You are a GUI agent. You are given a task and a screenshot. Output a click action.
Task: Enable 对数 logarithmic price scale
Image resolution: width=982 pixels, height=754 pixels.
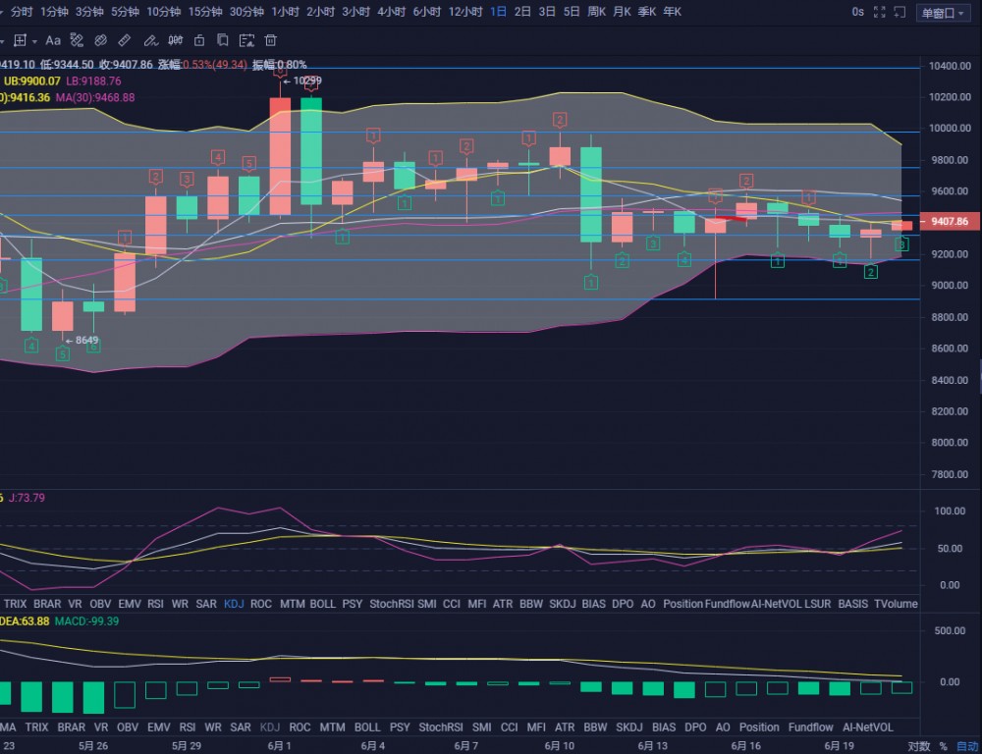tap(919, 746)
